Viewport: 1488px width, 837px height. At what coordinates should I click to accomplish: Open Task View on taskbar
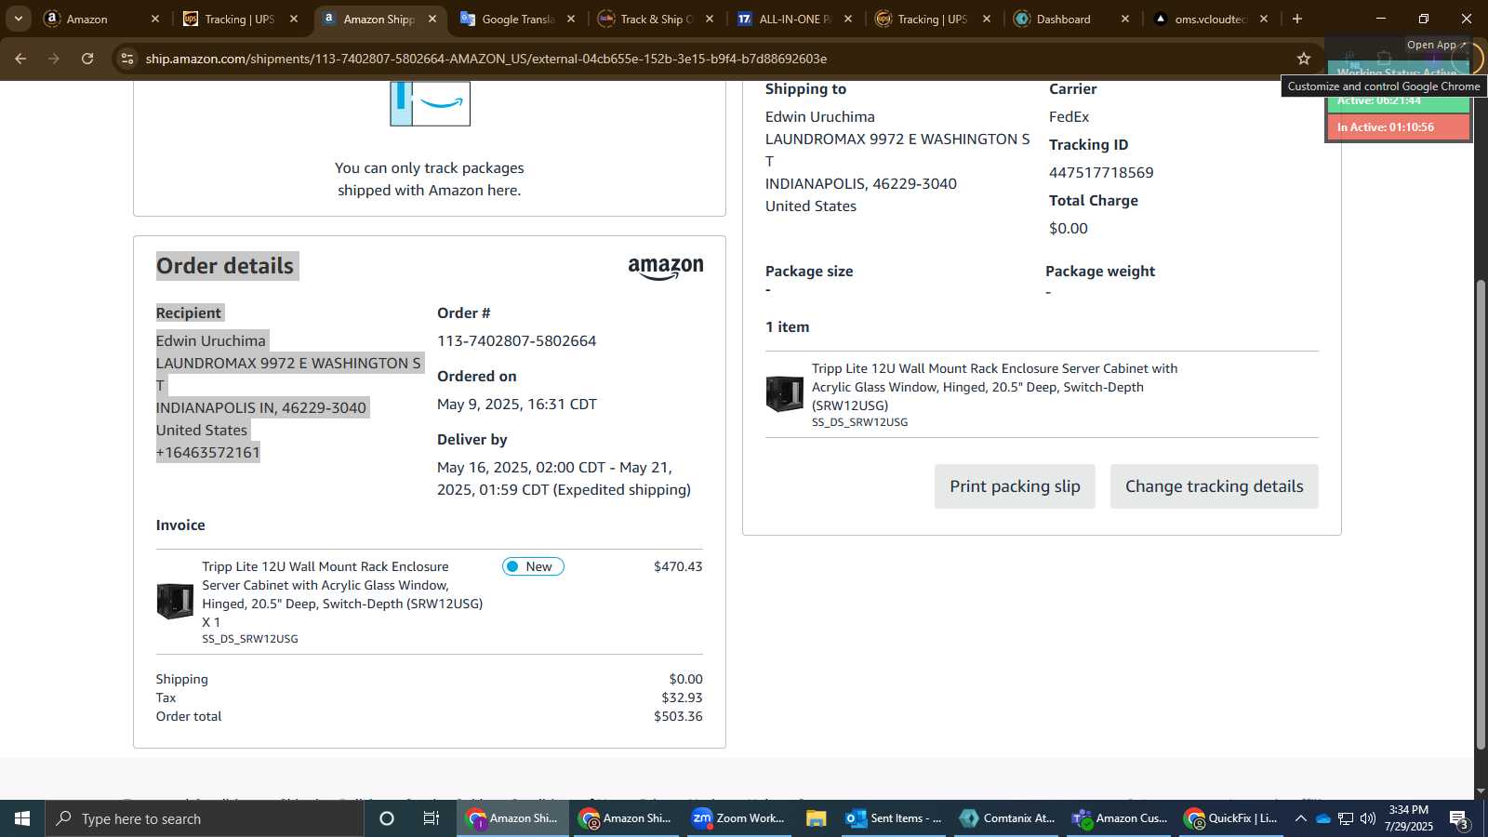[x=432, y=818]
